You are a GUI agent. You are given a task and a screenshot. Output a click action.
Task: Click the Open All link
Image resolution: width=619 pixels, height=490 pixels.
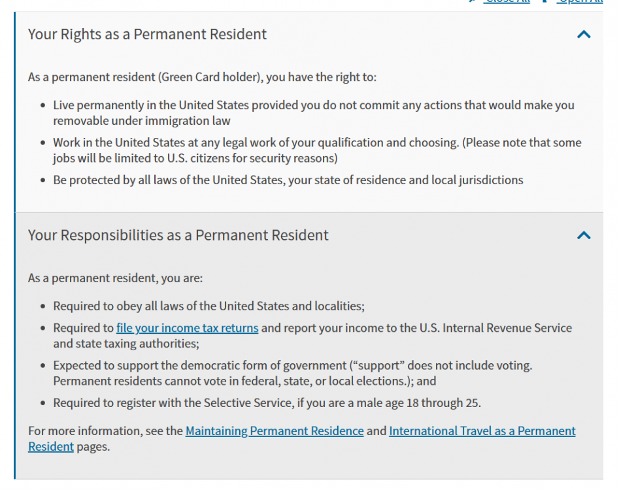click(579, 2)
